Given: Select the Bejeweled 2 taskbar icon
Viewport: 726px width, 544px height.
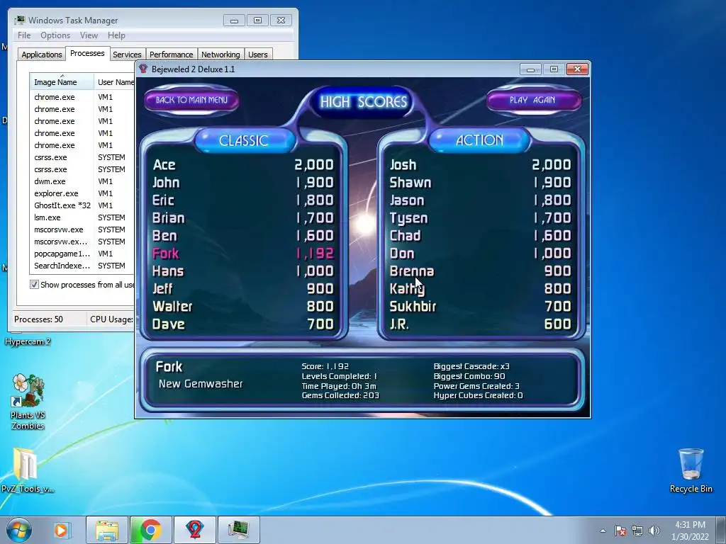Looking at the screenshot, I should [x=195, y=530].
